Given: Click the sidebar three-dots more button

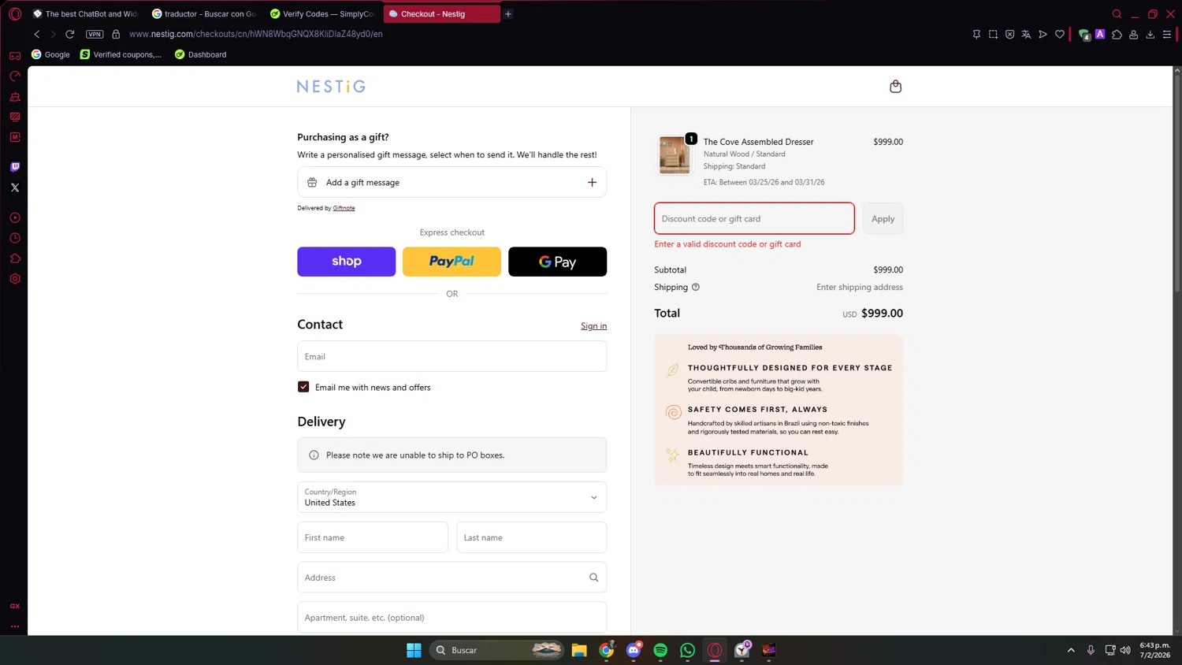Looking at the screenshot, I should pyautogui.click(x=15, y=626).
